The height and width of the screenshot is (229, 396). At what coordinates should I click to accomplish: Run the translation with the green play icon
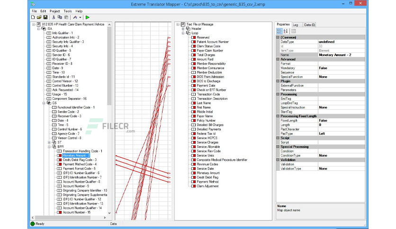point(87,18)
